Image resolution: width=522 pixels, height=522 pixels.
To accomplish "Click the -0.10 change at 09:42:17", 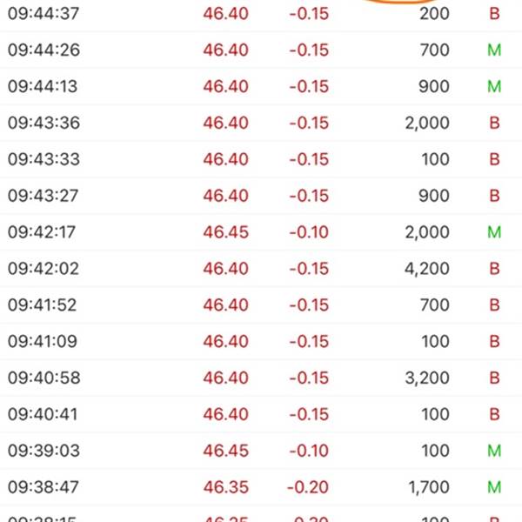I will click(x=309, y=232).
